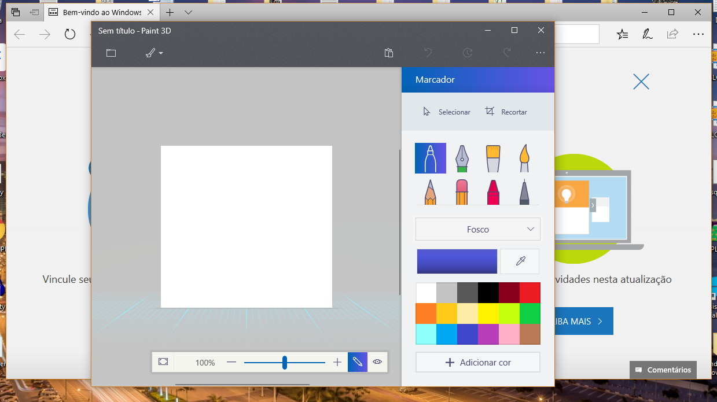This screenshot has width=717, height=402.
Task: Select the Calligraphy pen tool
Action: (461, 158)
